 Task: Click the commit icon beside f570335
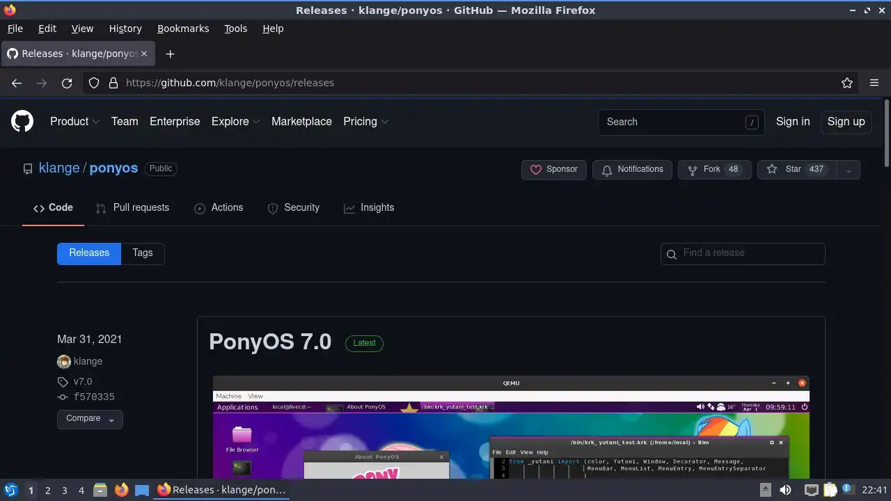point(63,397)
